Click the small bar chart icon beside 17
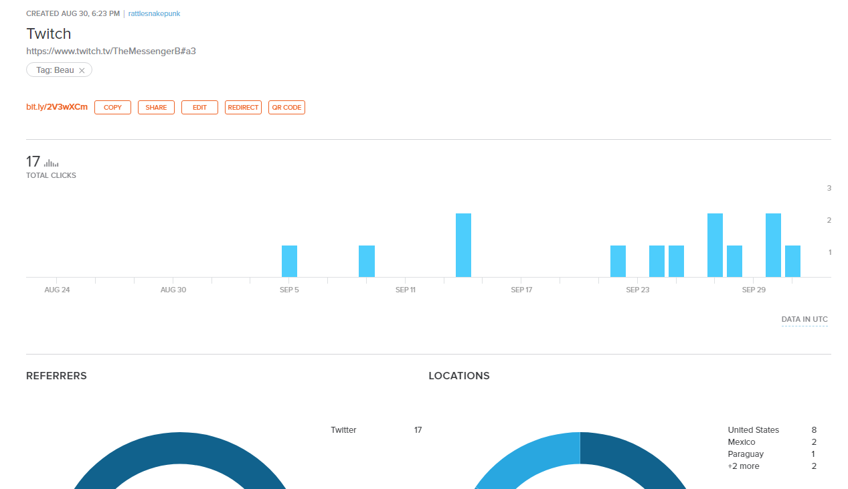The width and height of the screenshot is (848, 489). click(51, 163)
